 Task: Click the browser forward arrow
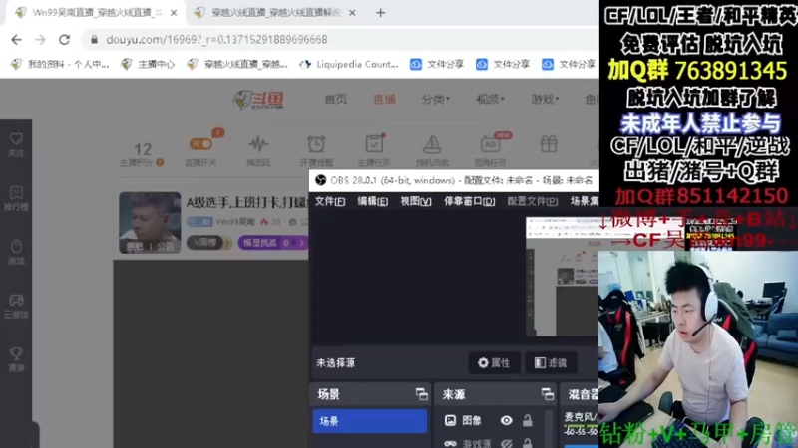coord(40,40)
